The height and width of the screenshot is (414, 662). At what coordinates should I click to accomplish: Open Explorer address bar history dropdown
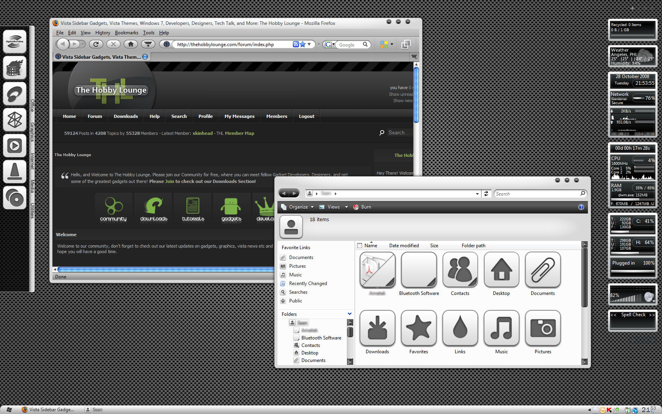point(477,194)
